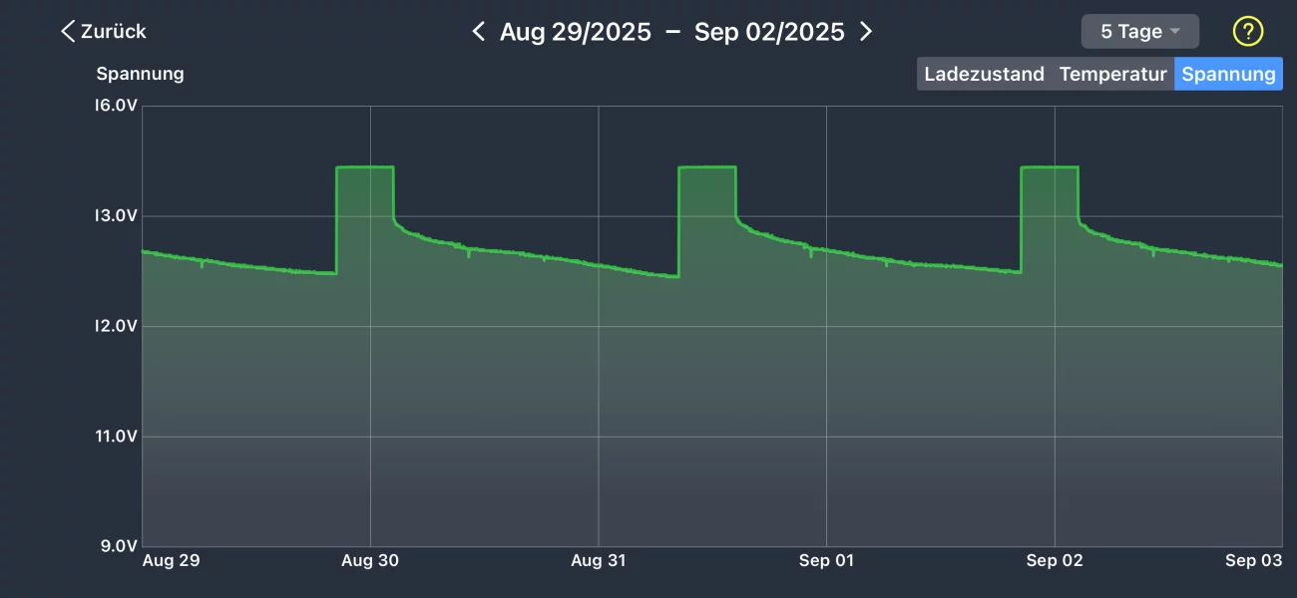The height and width of the screenshot is (598, 1297).
Task: Go to previous date range arrow
Action: tap(479, 32)
